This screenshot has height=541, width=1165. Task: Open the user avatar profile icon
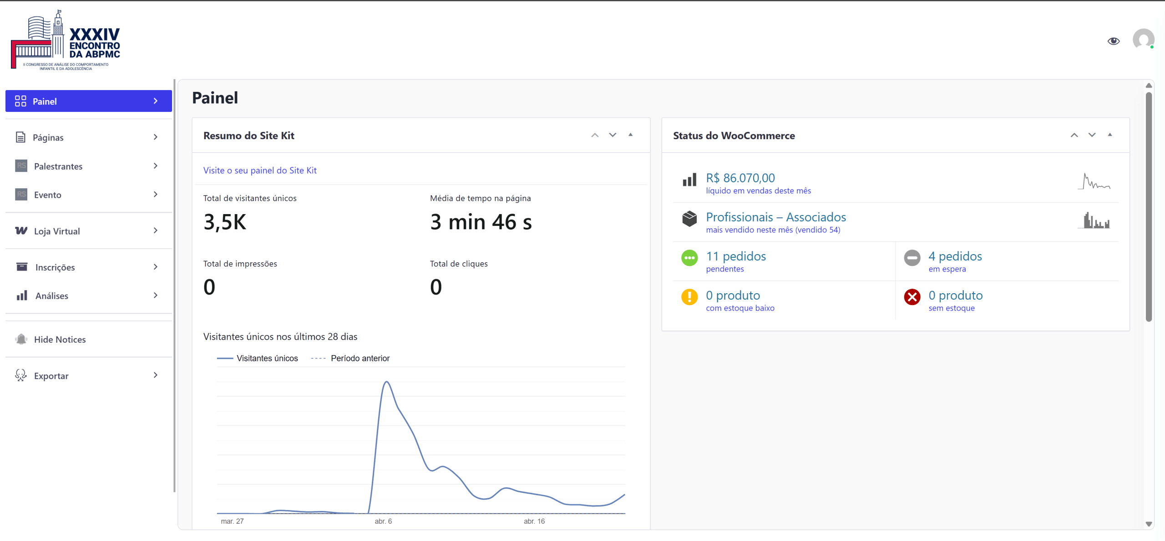point(1143,40)
